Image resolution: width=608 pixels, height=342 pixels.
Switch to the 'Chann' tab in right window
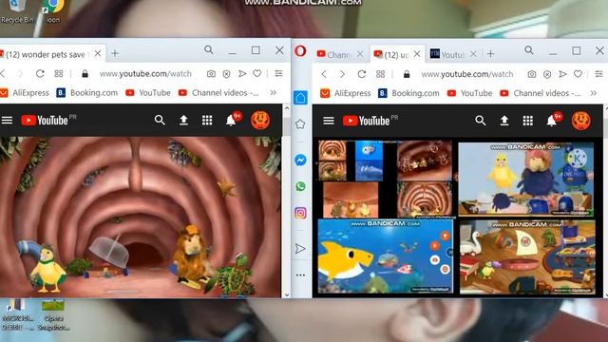click(338, 55)
